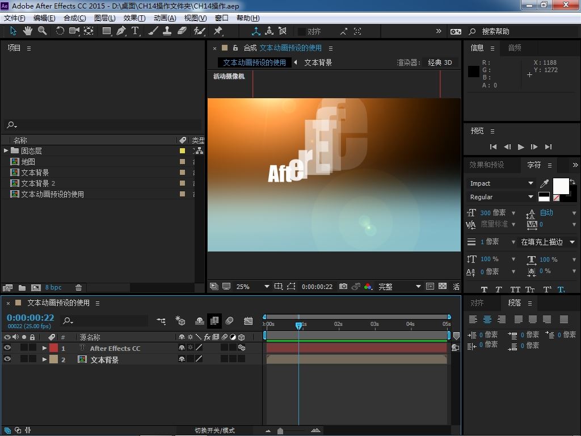Select the Horizontal Type tool
Screen dimensions: 581x436
[135, 31]
